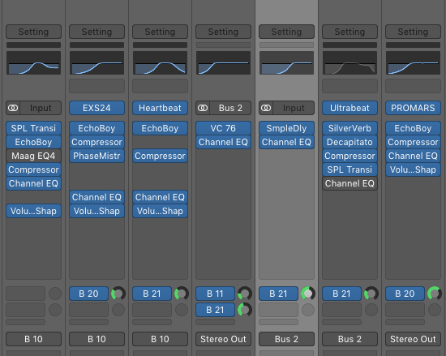Open the Ultrabeat instrument slot
The height and width of the screenshot is (356, 446).
[350, 108]
